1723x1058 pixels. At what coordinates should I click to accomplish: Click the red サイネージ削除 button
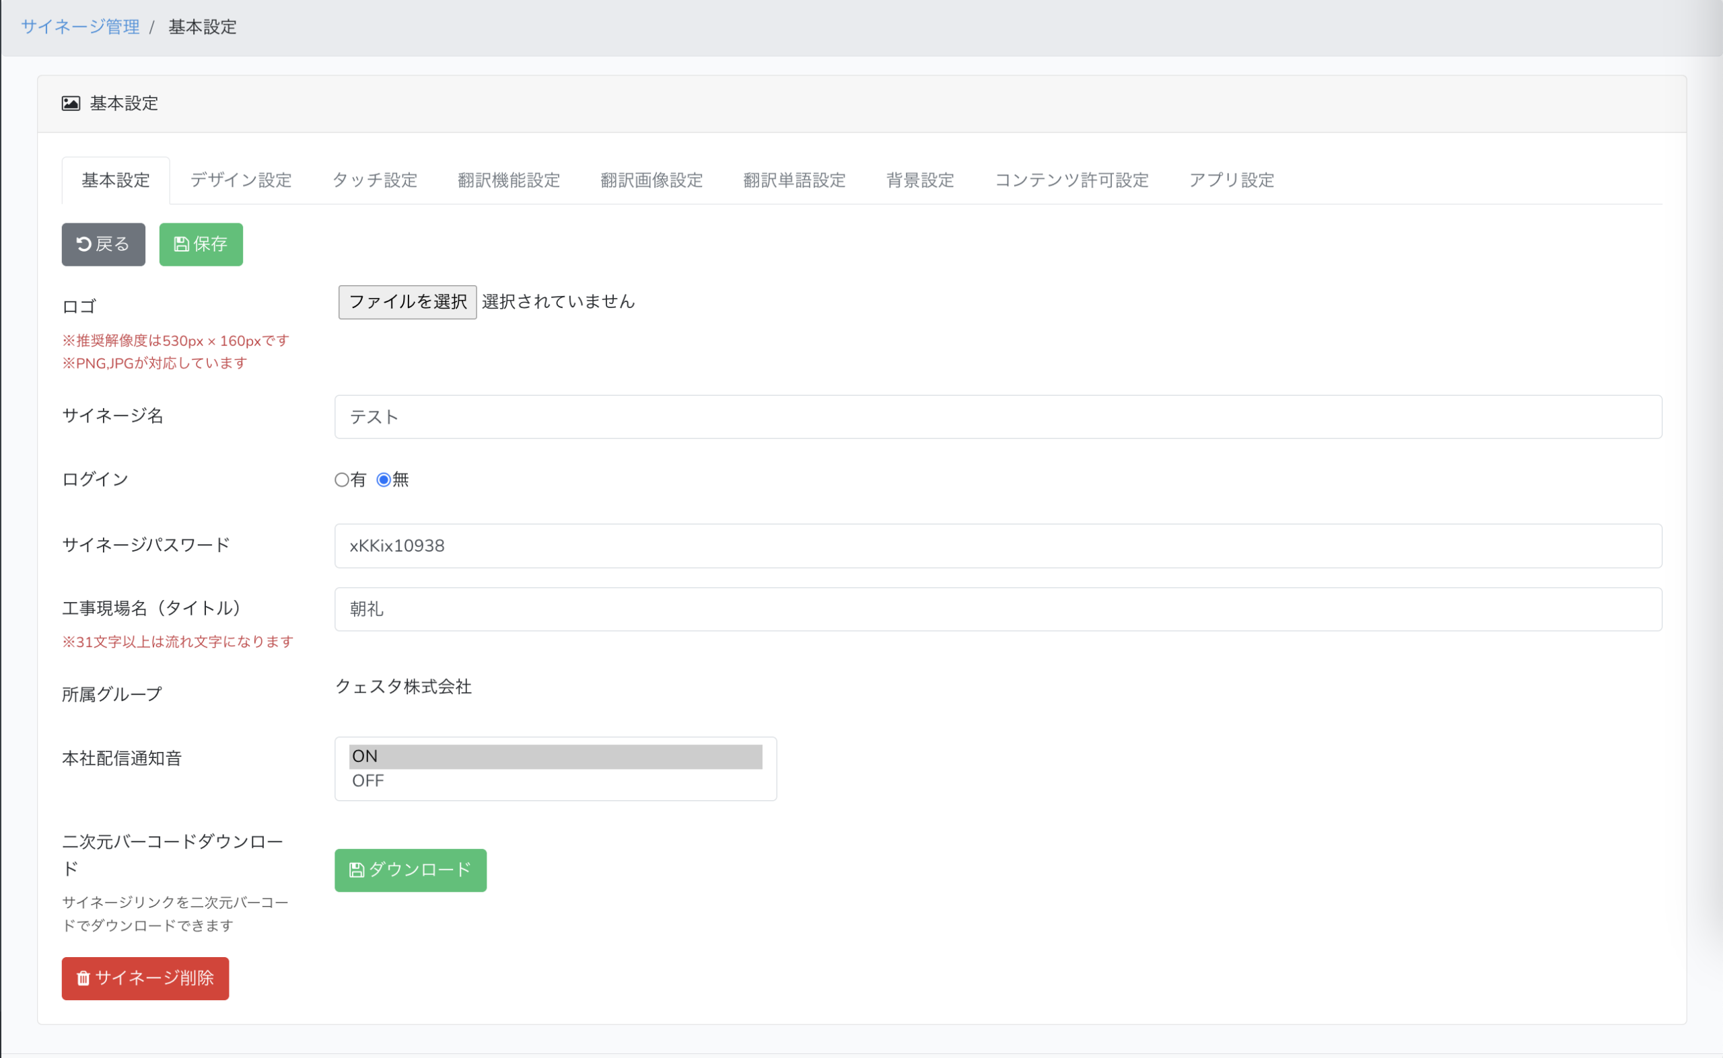(145, 978)
